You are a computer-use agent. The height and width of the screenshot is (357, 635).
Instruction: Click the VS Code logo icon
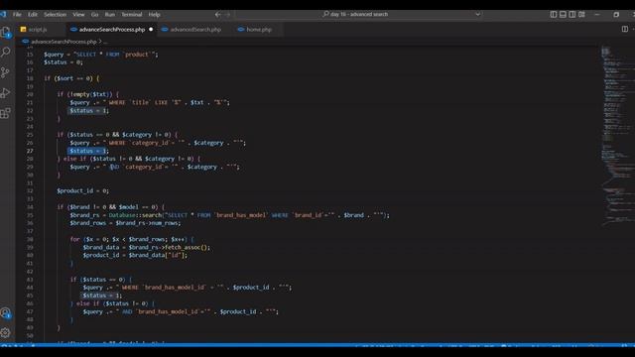click(3, 14)
